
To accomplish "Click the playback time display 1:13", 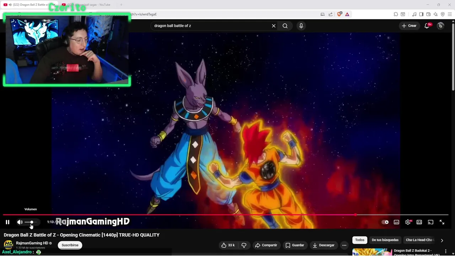I will pyautogui.click(x=50, y=222).
